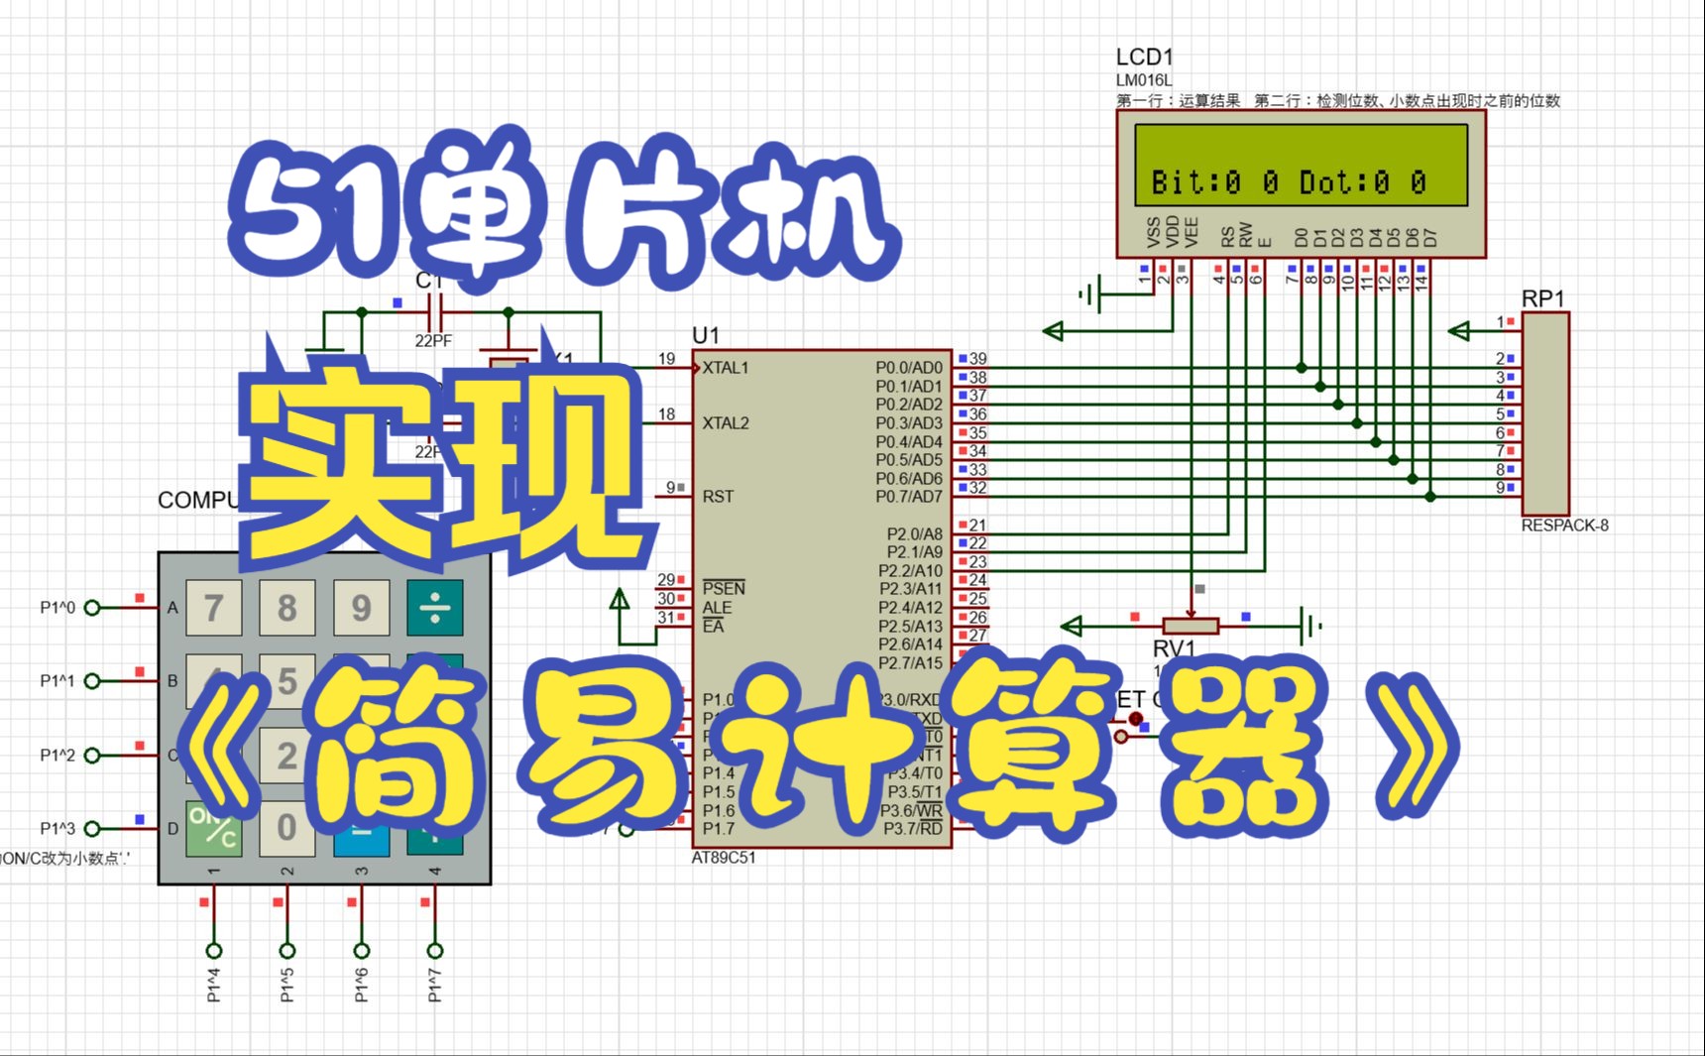This screenshot has height=1056, width=1705.
Task: Click the P0.0/AD0 pin label
Action: (909, 368)
